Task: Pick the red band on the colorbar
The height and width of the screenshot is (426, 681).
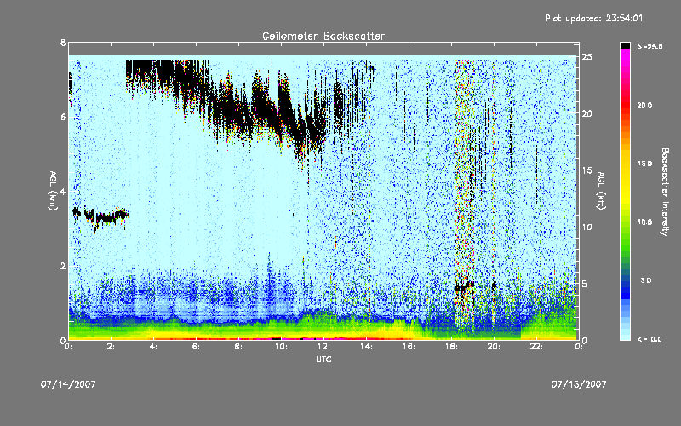Action: click(626, 106)
